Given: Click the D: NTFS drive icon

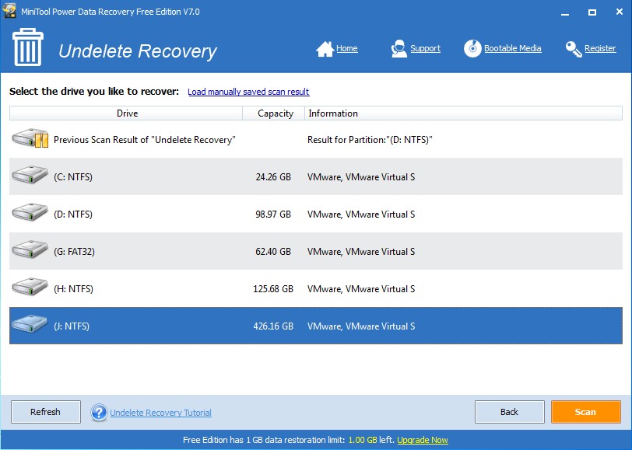Looking at the screenshot, I should (30, 212).
